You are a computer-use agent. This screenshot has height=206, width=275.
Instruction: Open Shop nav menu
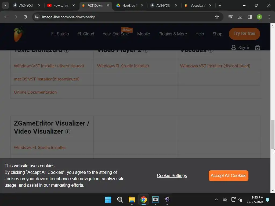217,34
